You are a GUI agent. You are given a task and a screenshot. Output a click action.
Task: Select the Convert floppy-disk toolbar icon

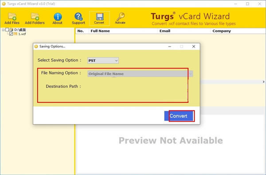click(x=99, y=18)
